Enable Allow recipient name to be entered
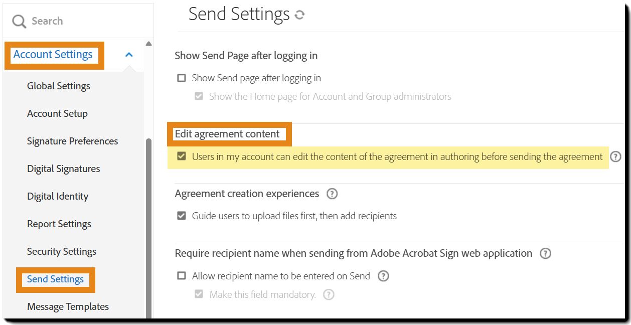 (182, 276)
